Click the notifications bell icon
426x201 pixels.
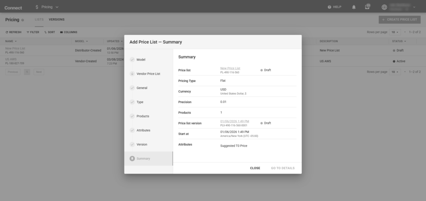click(354, 7)
